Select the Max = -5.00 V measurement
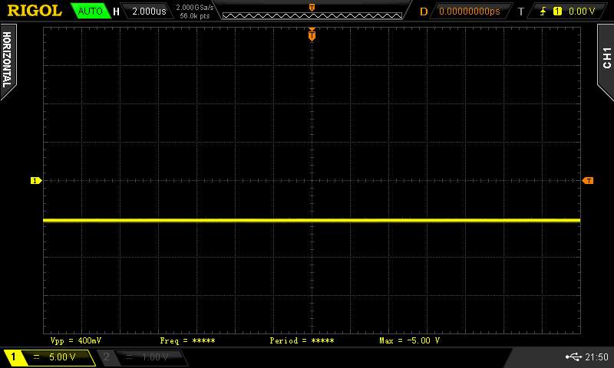Image resolution: width=614 pixels, height=368 pixels. 410,340
